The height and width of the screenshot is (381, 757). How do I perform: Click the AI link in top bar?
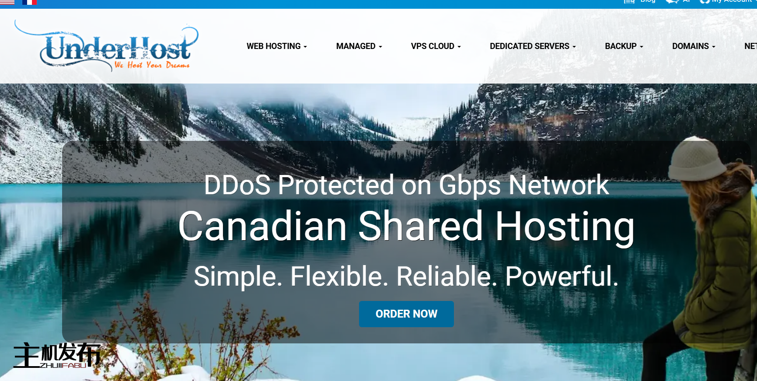pos(686,1)
